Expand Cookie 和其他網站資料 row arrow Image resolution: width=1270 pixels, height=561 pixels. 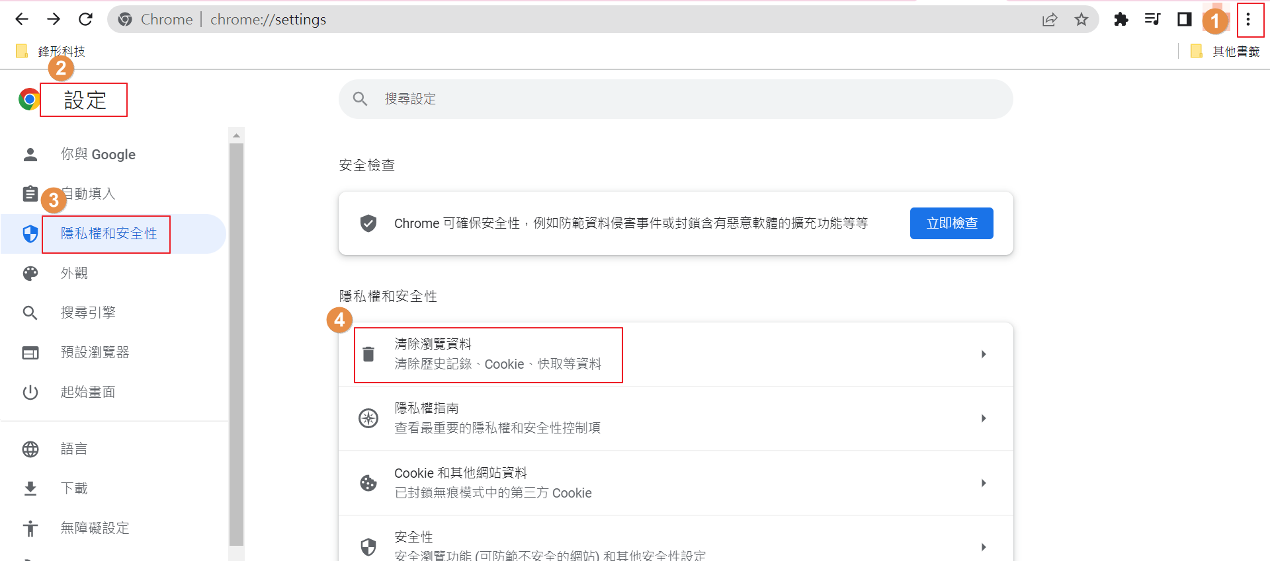coord(984,483)
